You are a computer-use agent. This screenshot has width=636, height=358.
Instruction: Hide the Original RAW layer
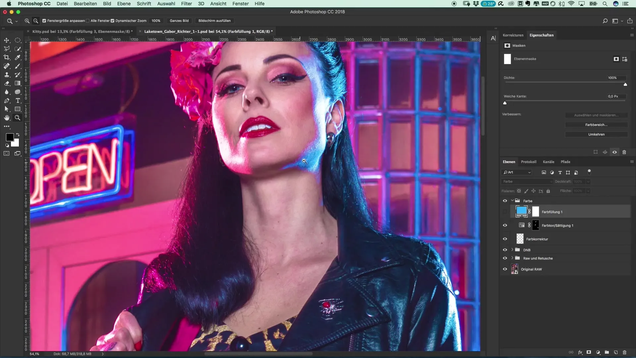[505, 269]
